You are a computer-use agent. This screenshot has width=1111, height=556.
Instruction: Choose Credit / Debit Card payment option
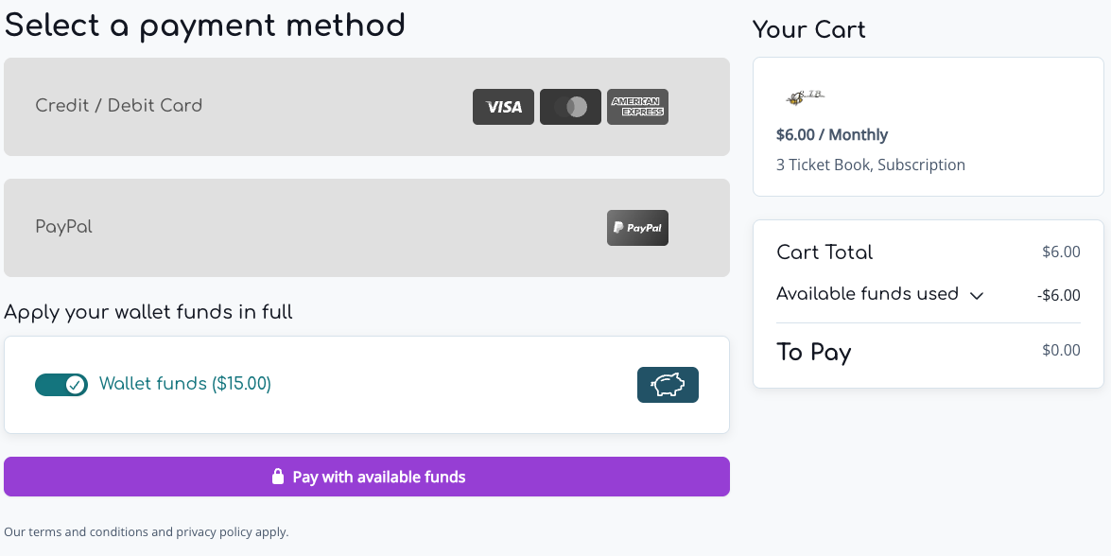[x=366, y=107]
